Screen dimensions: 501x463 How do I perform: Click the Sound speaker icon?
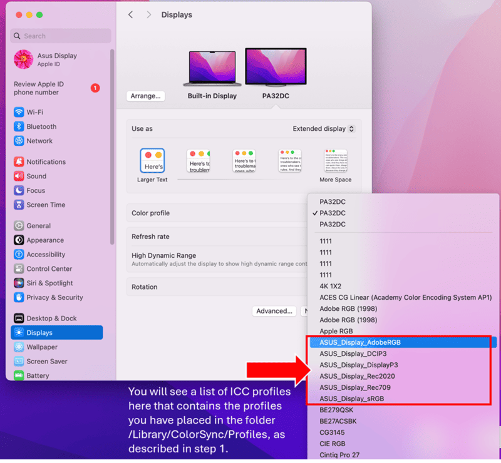click(x=19, y=176)
